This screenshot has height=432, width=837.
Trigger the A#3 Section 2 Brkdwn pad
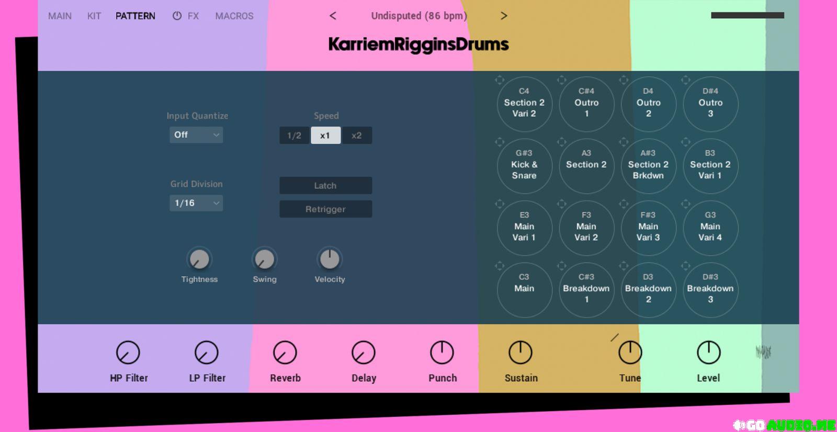tap(648, 166)
